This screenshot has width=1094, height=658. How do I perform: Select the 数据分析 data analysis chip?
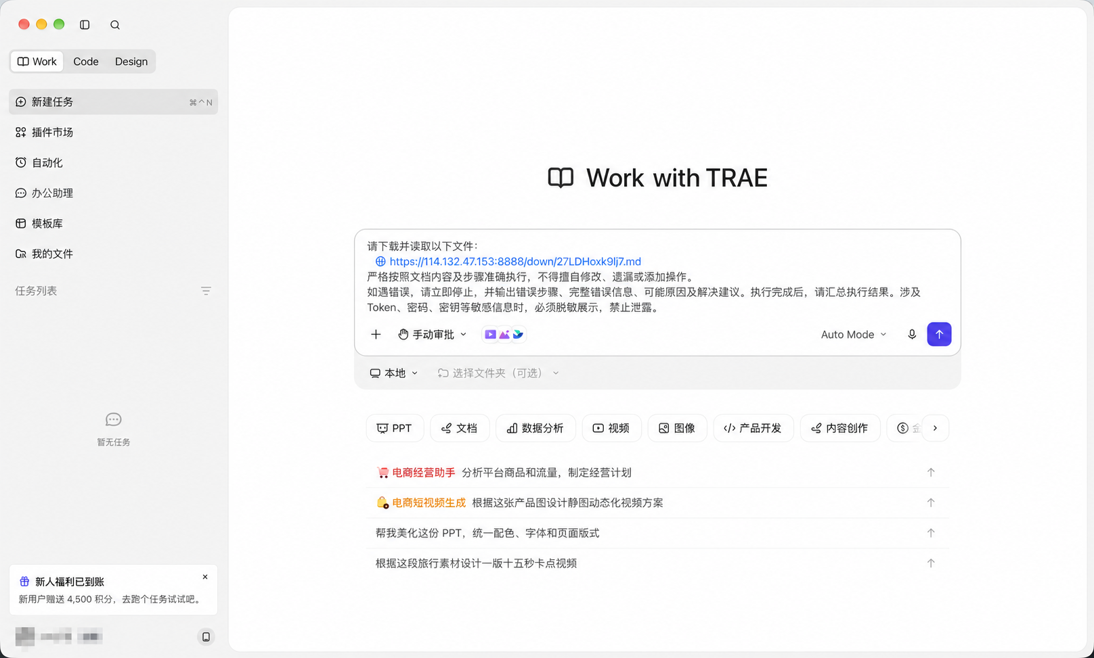tap(535, 428)
